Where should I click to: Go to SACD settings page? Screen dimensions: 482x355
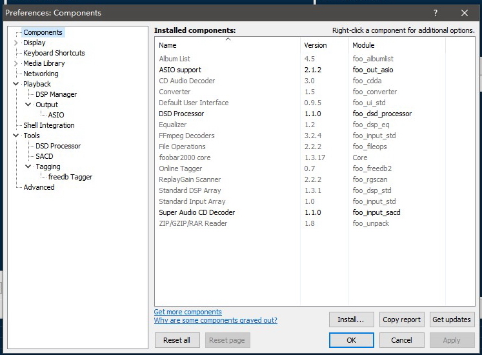pos(45,156)
